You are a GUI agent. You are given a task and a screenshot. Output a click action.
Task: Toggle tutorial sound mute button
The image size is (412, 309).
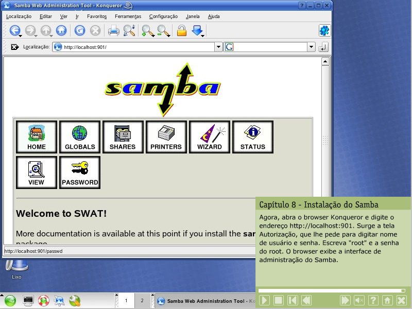(x=359, y=300)
